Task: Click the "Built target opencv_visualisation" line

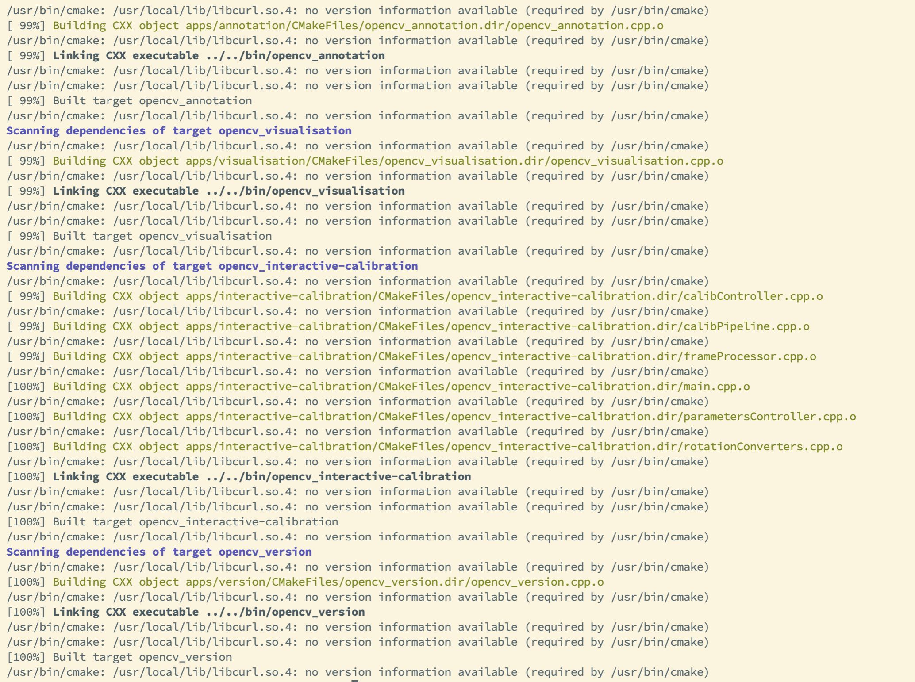Action: click(162, 236)
